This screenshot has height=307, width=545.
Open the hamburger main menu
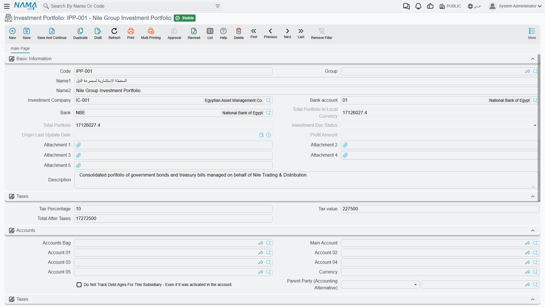coord(7,6)
